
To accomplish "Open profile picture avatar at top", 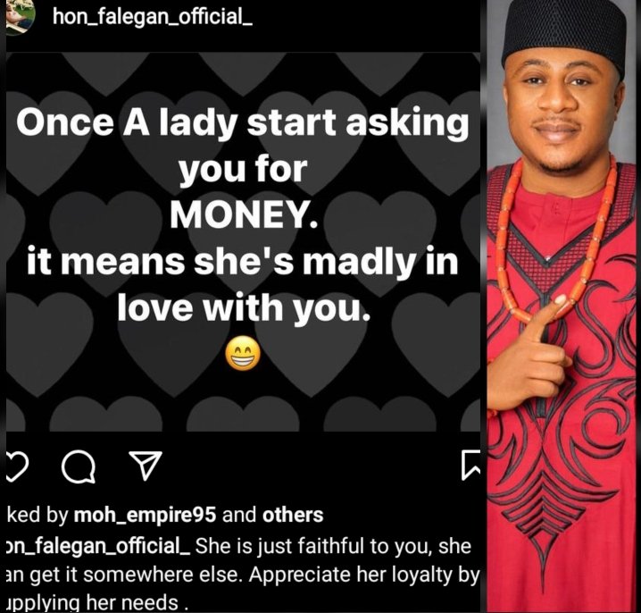I will pos(21,17).
